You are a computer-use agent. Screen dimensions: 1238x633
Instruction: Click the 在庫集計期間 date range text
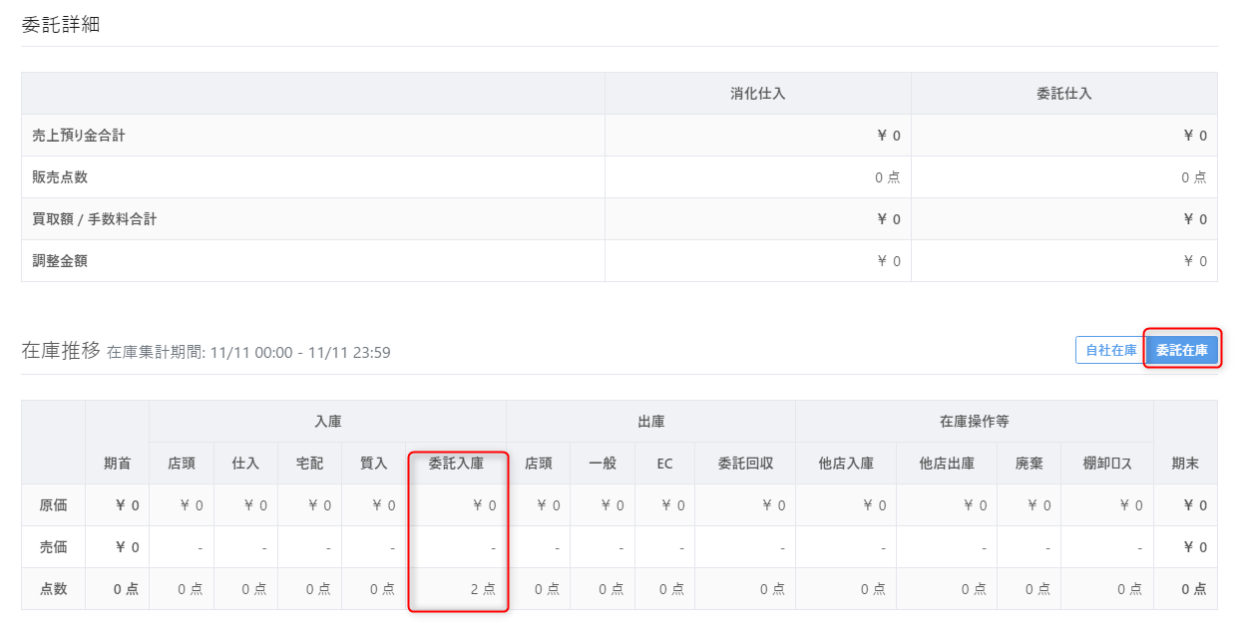click(x=248, y=352)
